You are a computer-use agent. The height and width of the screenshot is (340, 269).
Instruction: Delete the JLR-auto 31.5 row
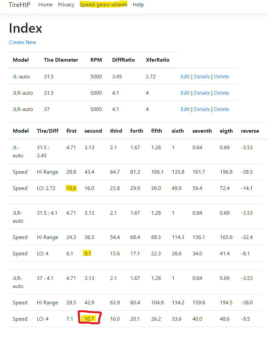coord(222,93)
